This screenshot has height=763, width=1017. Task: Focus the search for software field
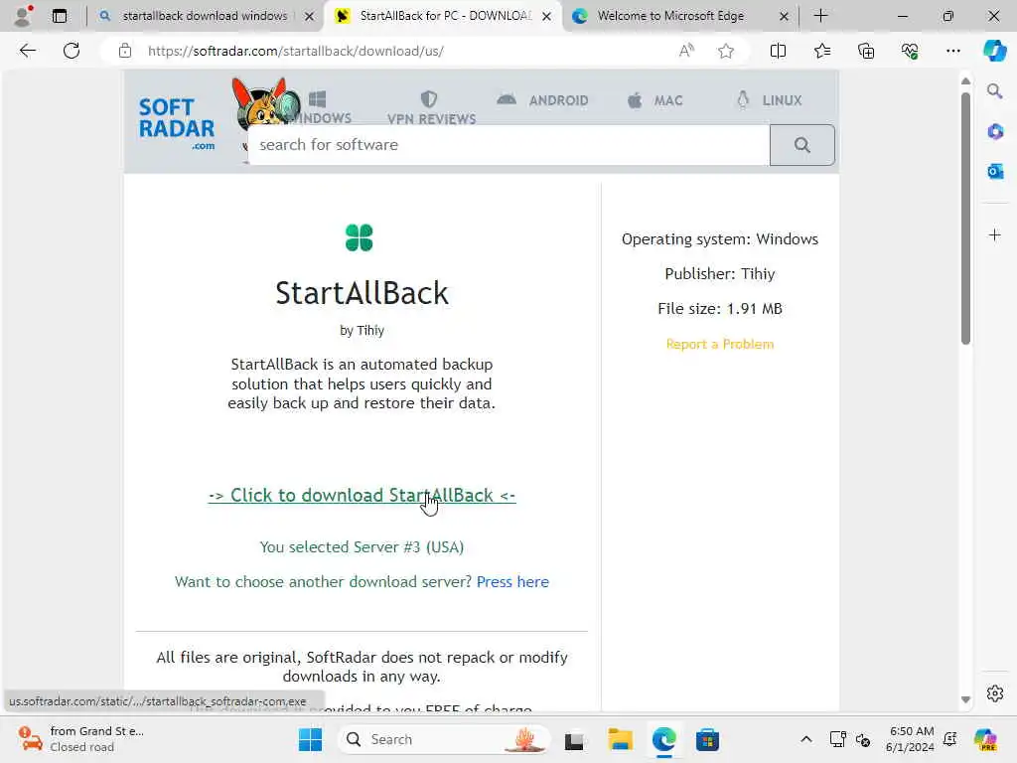[x=508, y=145]
